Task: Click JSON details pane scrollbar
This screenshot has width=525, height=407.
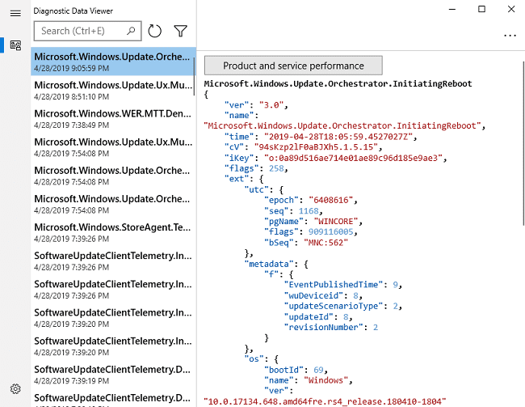Action: pyautogui.click(x=523, y=143)
